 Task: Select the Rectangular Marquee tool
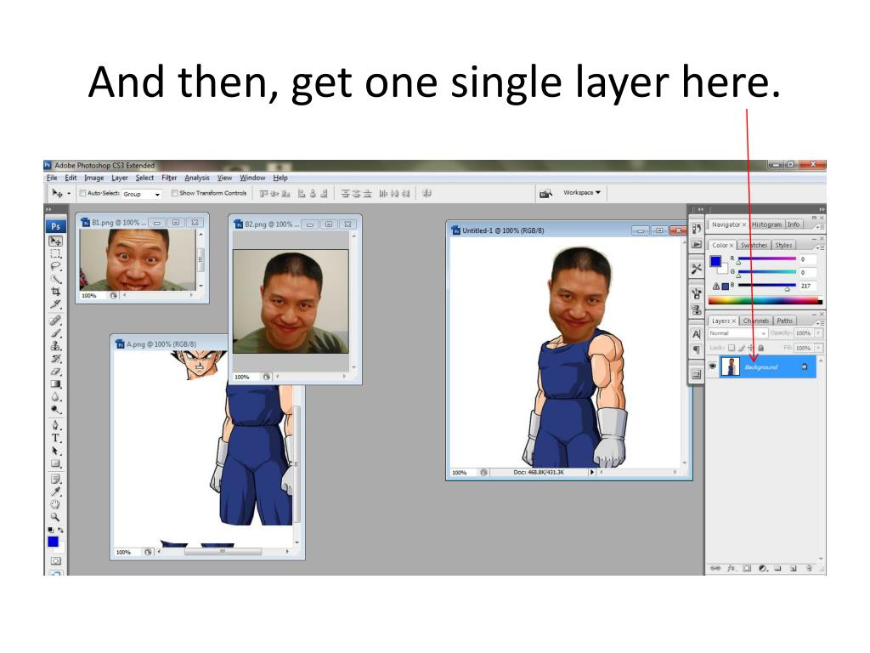(55, 253)
